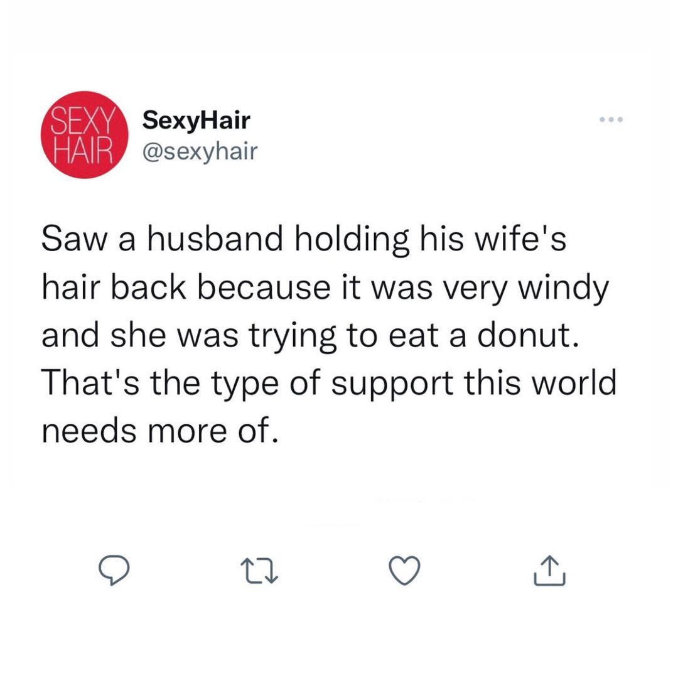Screen dimensions: 678x678
Task: Open the three-dot more options menu
Action: pyautogui.click(x=610, y=120)
